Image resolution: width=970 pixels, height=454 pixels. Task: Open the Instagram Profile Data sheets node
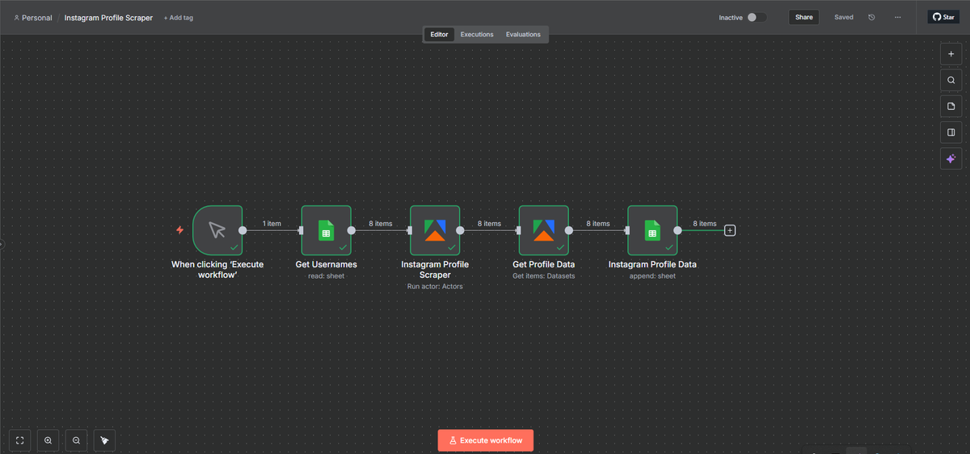pyautogui.click(x=652, y=230)
